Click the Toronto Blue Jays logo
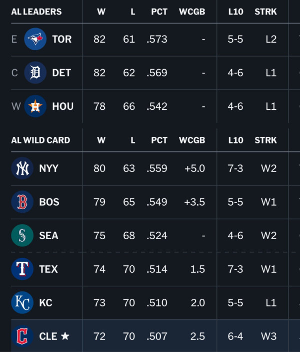This screenshot has height=352, width=300. pyautogui.click(x=35, y=39)
